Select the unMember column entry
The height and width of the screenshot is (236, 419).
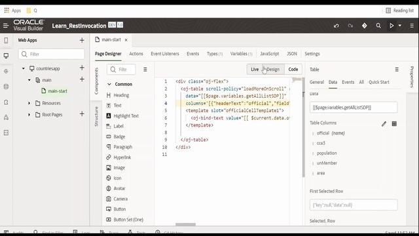(327, 163)
